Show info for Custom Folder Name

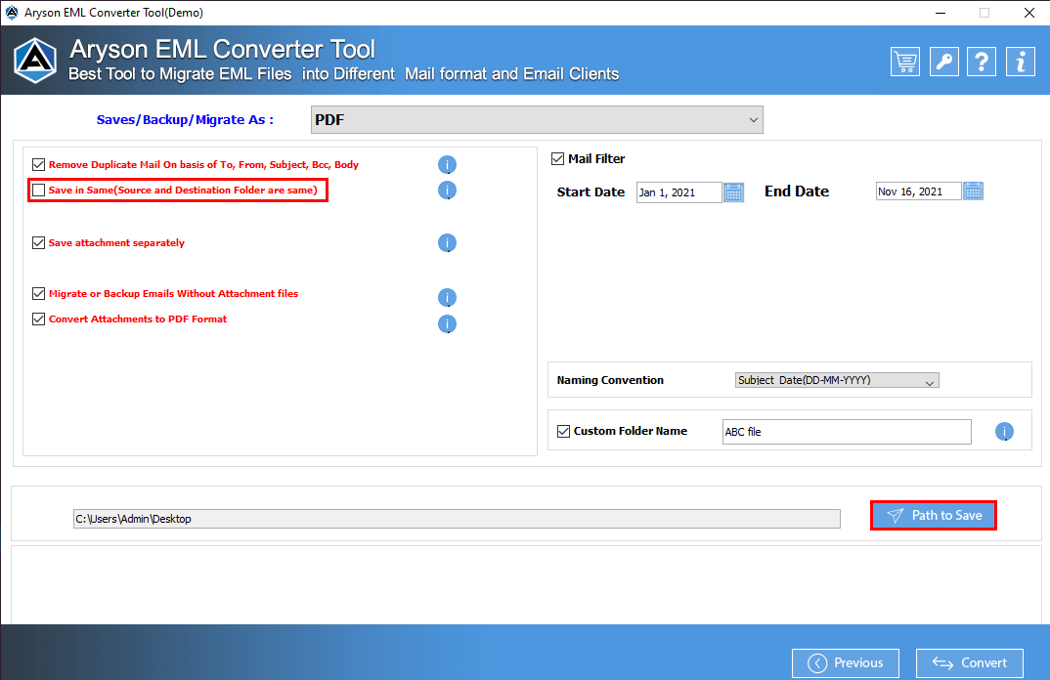[x=1004, y=432]
